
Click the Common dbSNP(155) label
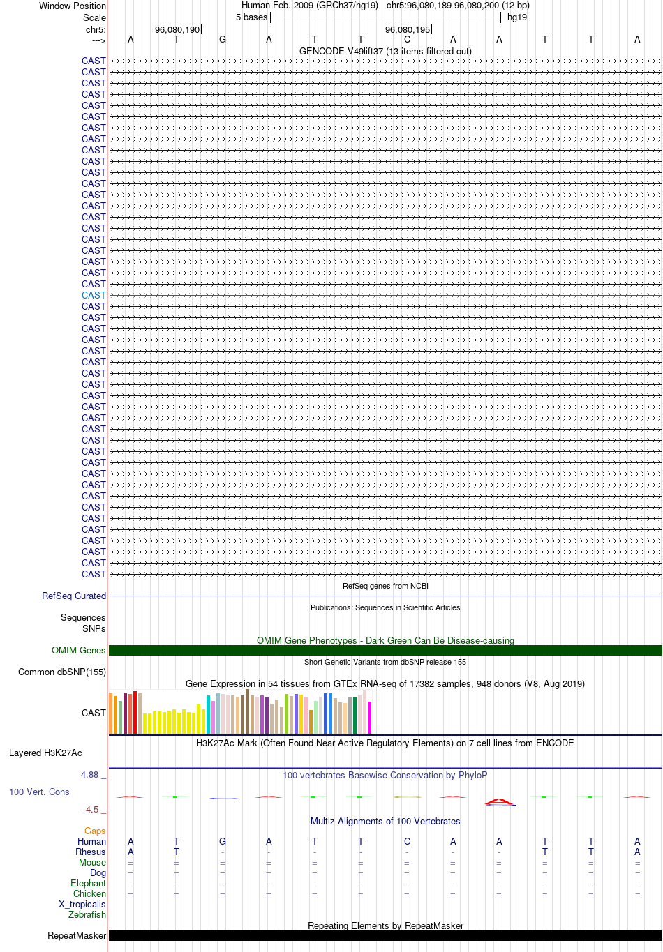pyautogui.click(x=62, y=672)
